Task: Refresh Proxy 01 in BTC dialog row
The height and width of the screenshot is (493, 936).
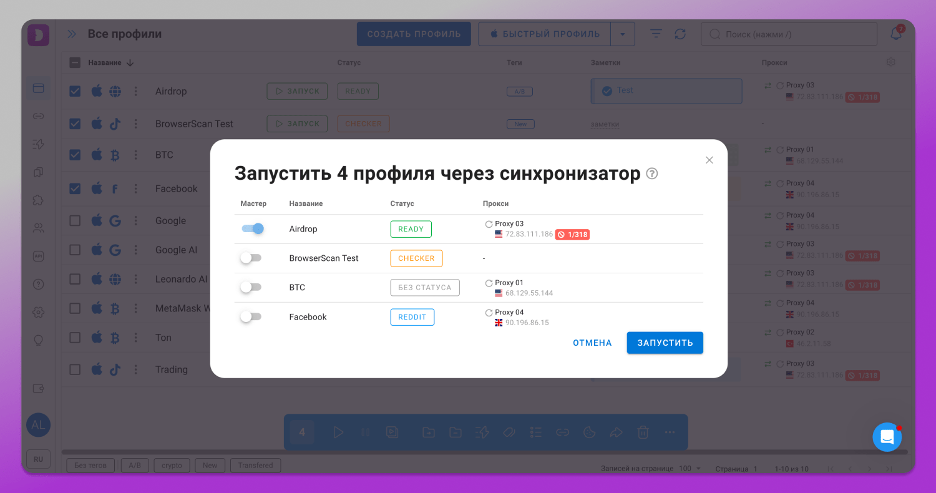Action: (x=489, y=283)
